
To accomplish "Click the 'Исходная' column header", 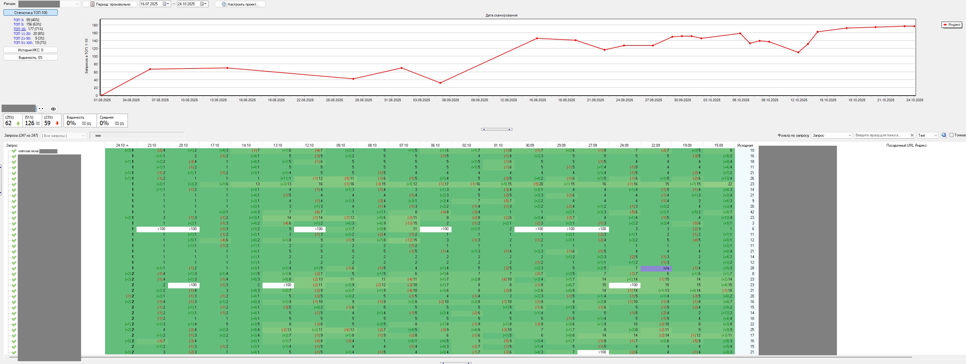I will click(x=745, y=145).
